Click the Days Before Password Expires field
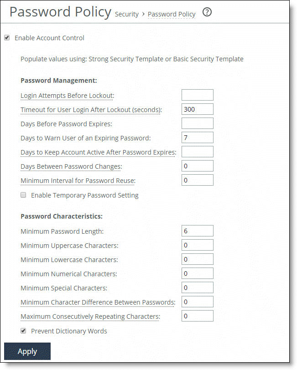Image resolution: width=297 pixels, height=370 pixels. 197,123
